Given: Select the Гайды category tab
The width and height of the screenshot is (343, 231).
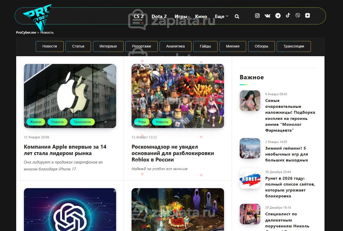Looking at the screenshot, I should pos(205,46).
